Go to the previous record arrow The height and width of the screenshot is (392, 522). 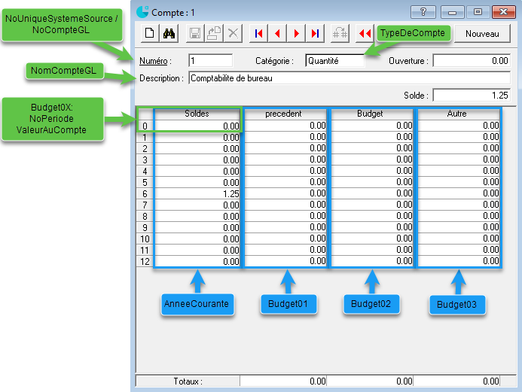click(x=278, y=33)
